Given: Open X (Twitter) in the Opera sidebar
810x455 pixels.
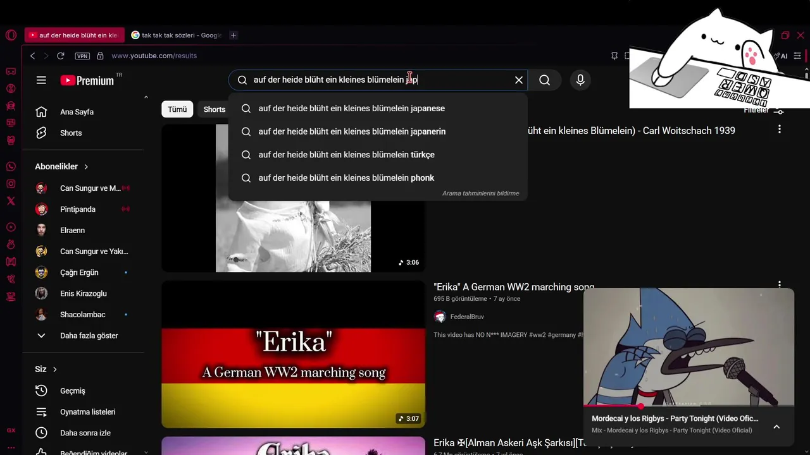Looking at the screenshot, I should [11, 201].
